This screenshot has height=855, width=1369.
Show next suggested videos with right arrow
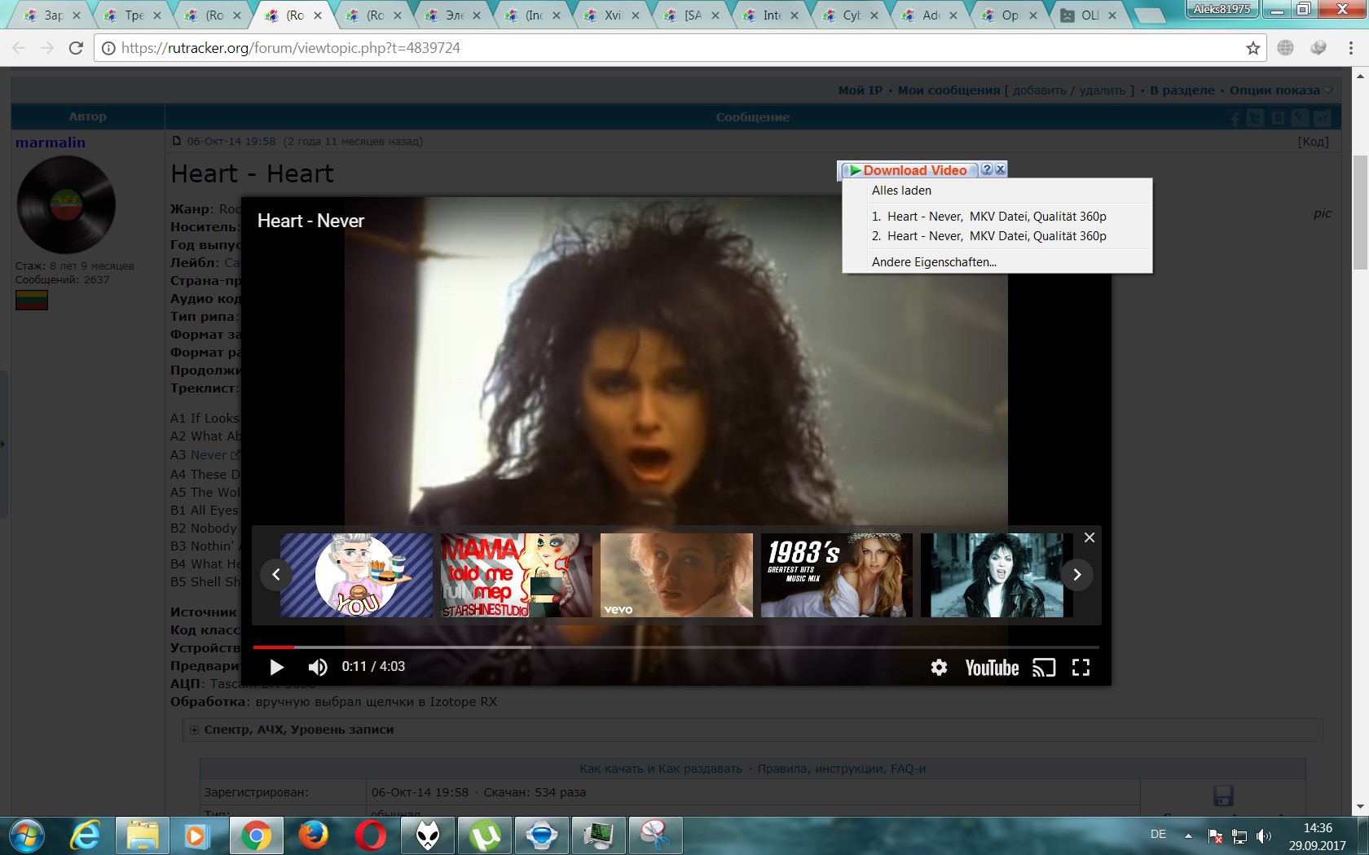point(1076,575)
